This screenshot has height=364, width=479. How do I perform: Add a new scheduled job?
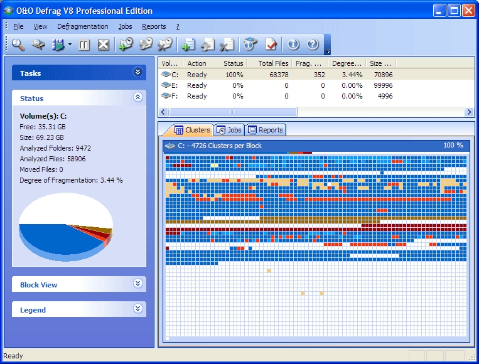(126, 45)
